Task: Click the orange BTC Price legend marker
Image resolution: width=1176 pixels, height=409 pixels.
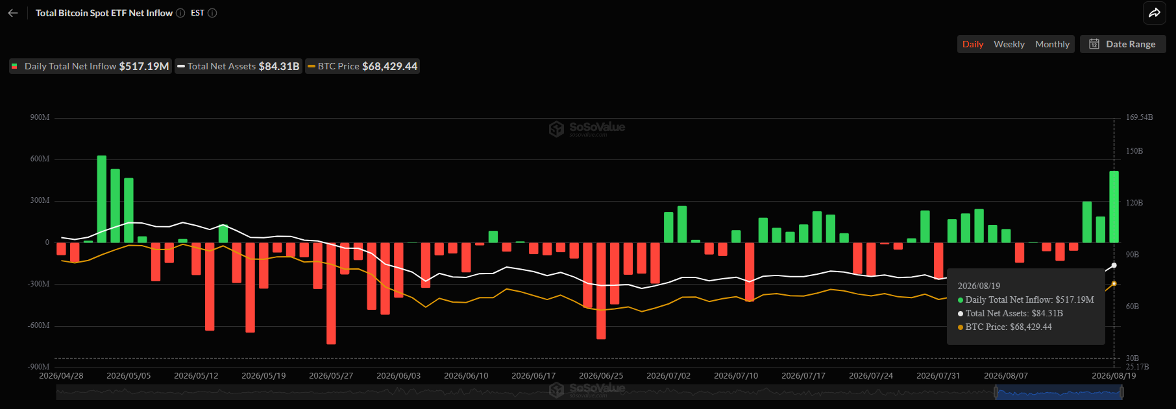Action: tap(312, 66)
